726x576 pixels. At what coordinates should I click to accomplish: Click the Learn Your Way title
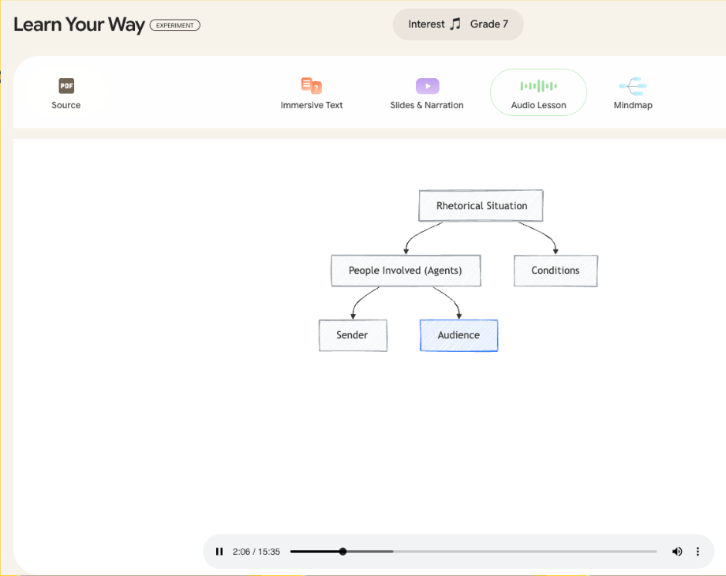pyautogui.click(x=79, y=24)
